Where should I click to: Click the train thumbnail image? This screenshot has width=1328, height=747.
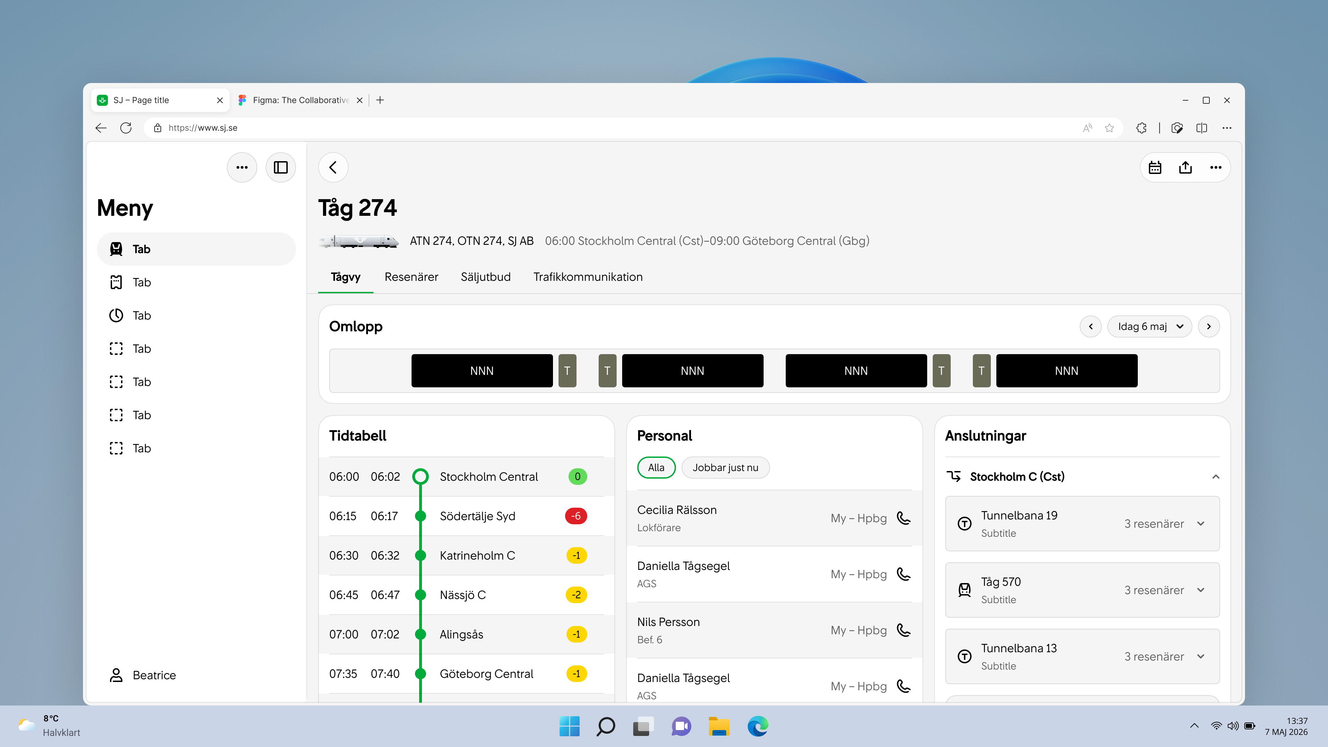359,241
